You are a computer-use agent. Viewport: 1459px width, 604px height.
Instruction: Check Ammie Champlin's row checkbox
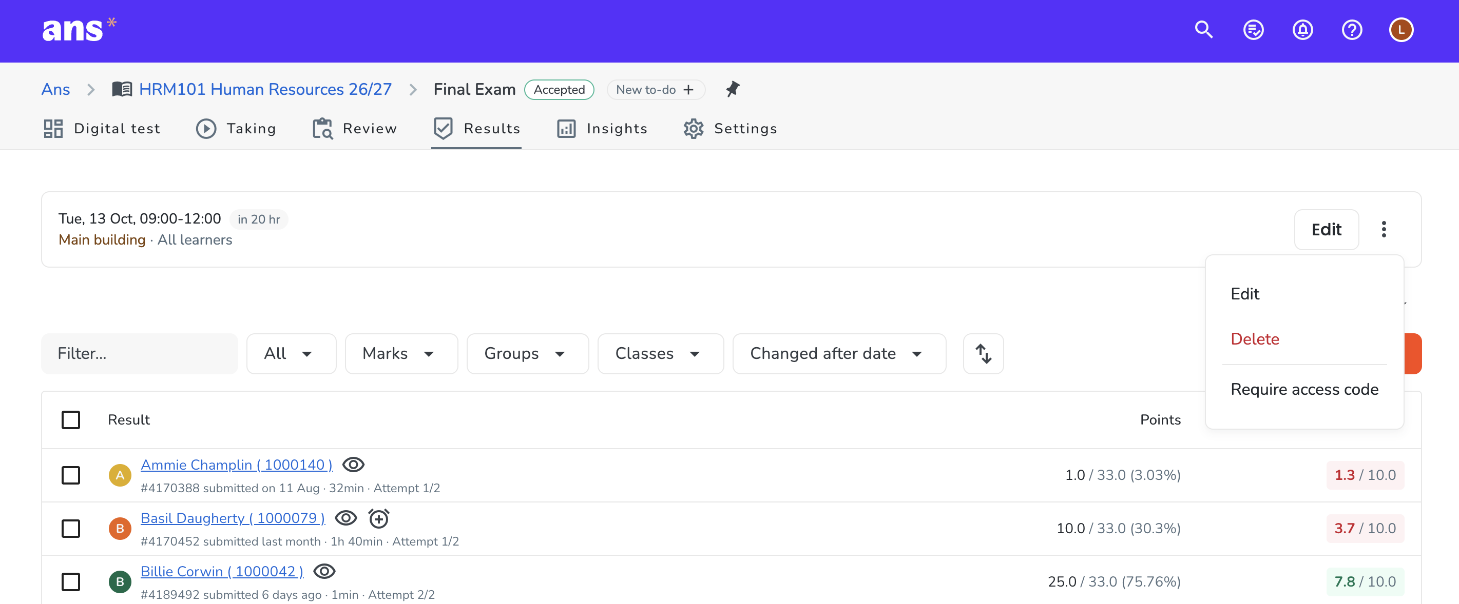[x=71, y=475]
